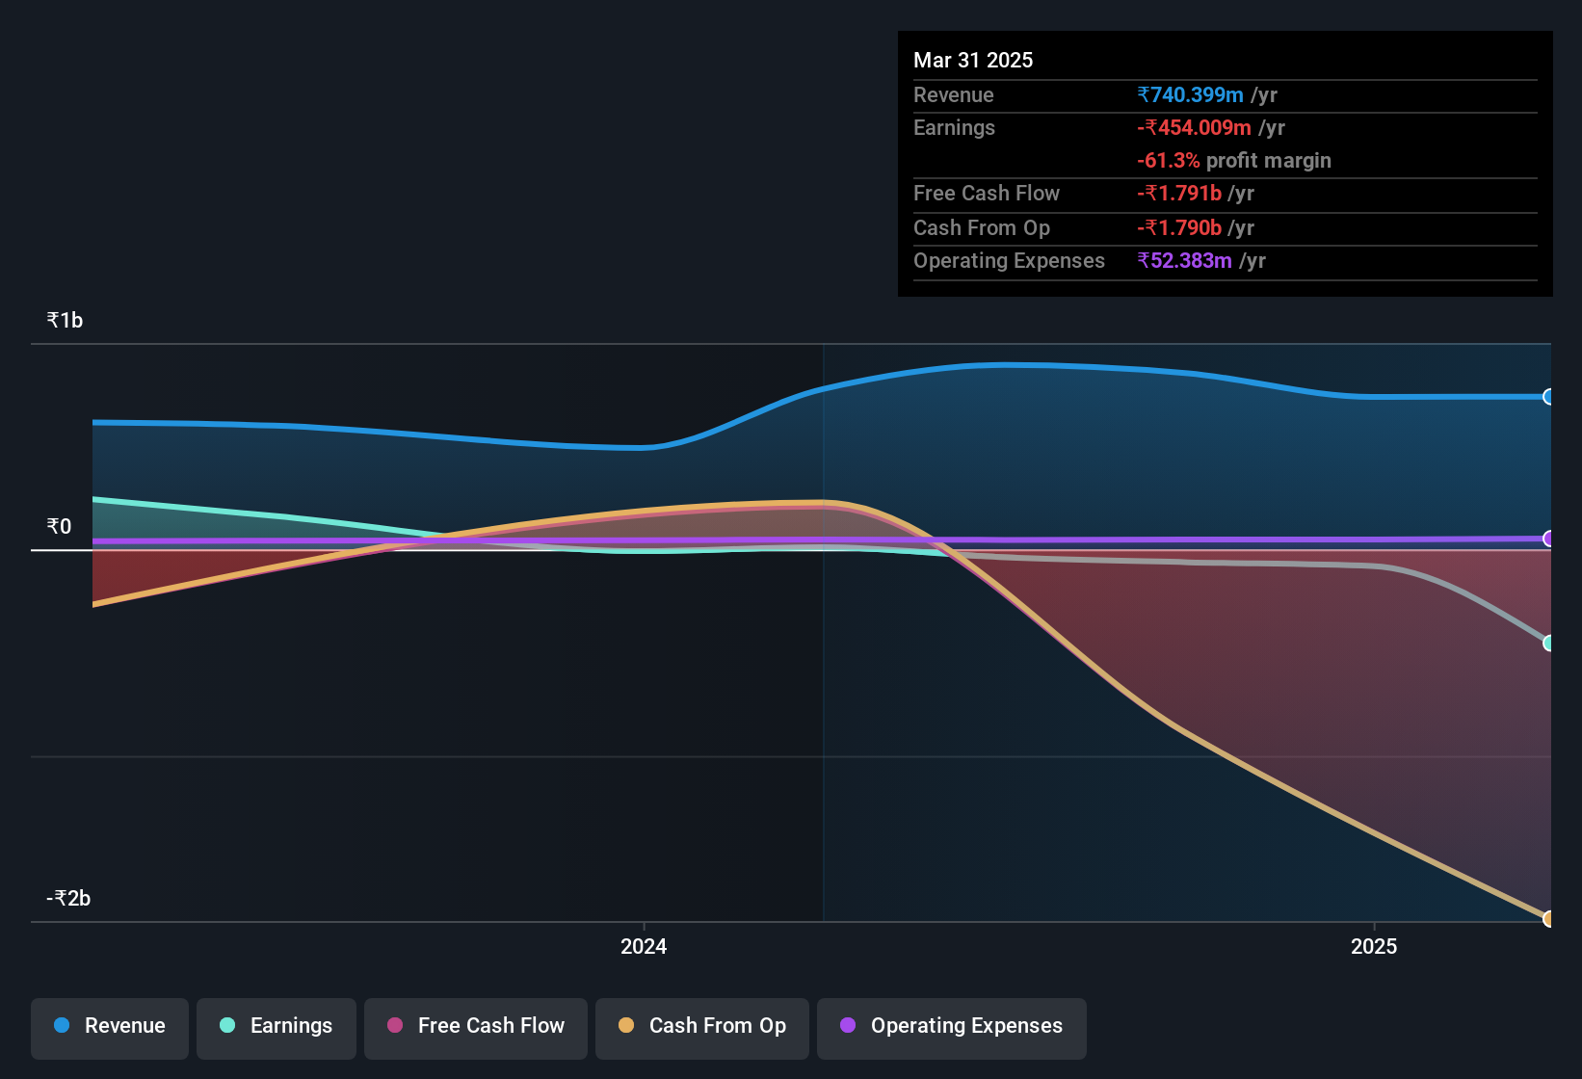Image resolution: width=1582 pixels, height=1079 pixels.
Task: Click the blue Revenue legend dot
Action: tap(62, 1025)
